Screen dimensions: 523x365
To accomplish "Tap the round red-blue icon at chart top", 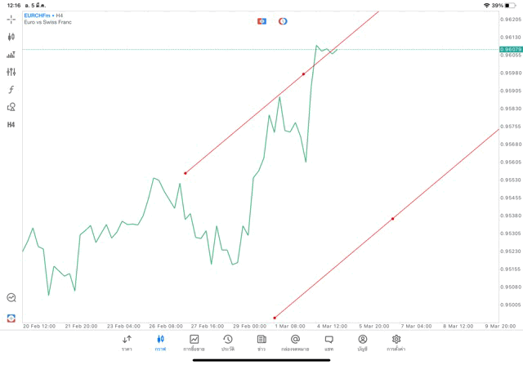I will (283, 20).
